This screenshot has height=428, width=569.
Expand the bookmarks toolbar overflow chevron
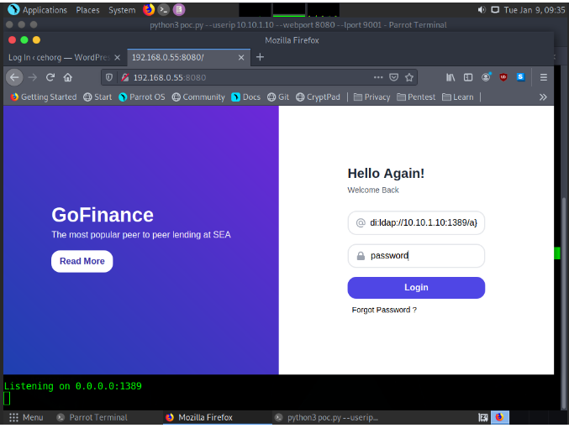[x=543, y=97]
